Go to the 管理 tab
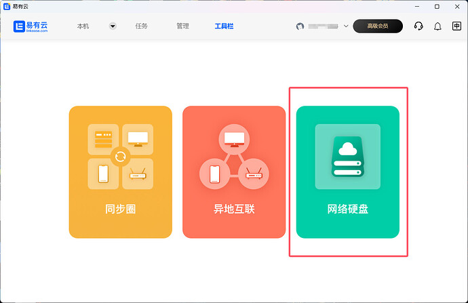468x303 pixels. [182, 26]
